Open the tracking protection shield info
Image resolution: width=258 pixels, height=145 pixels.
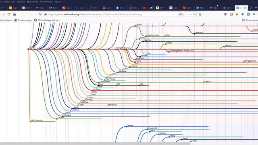click(40, 14)
